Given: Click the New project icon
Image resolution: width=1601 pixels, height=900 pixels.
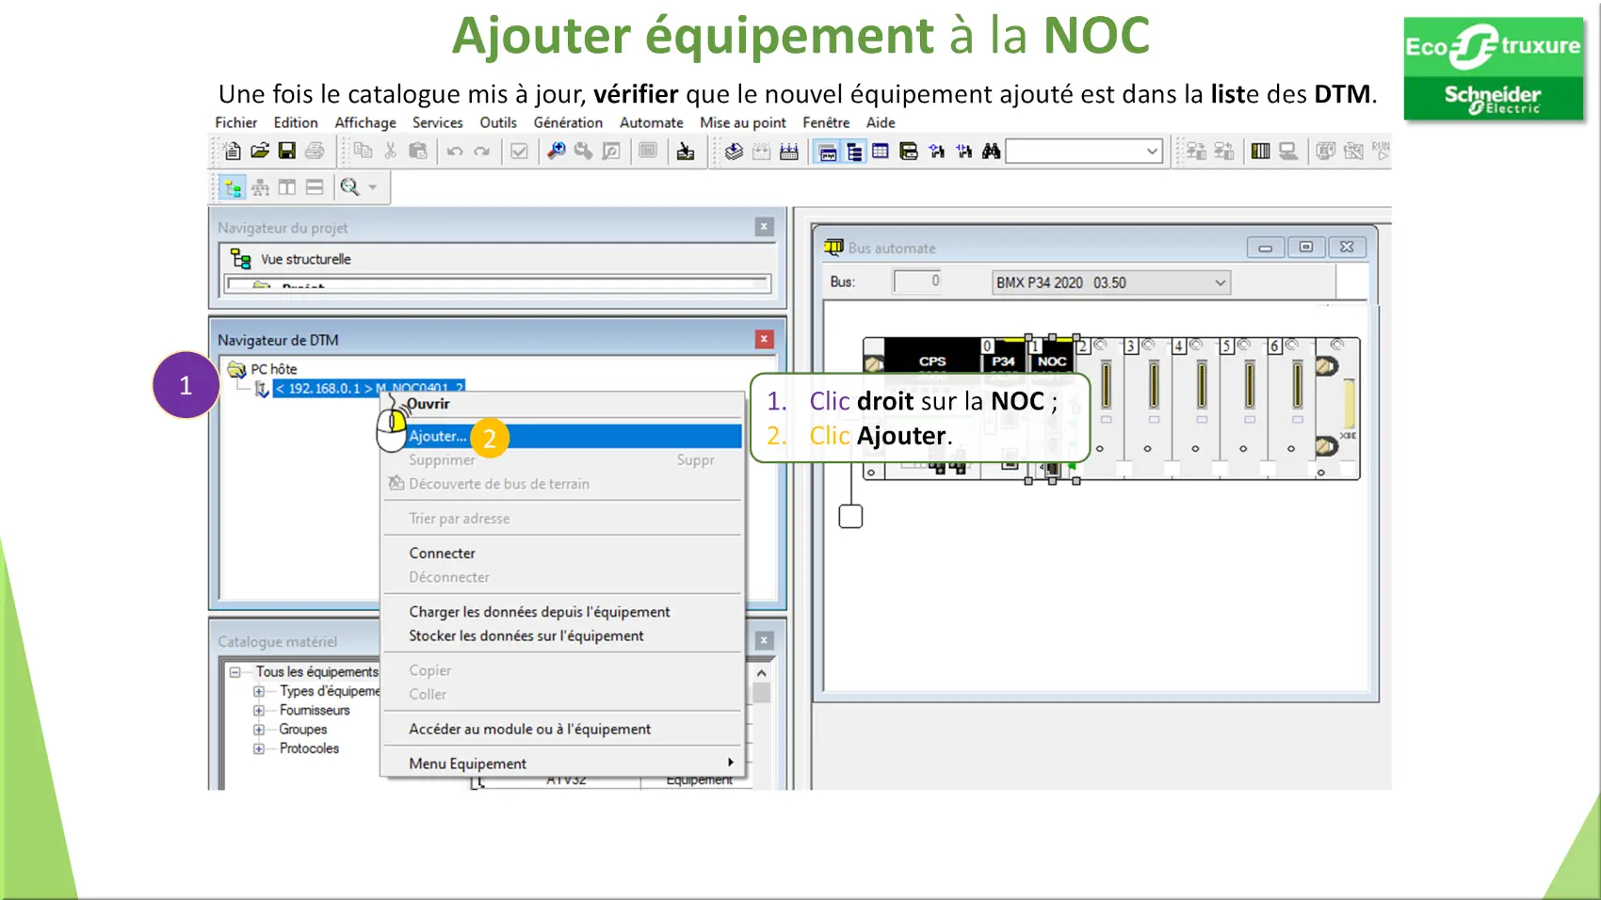Looking at the screenshot, I should pos(232,151).
